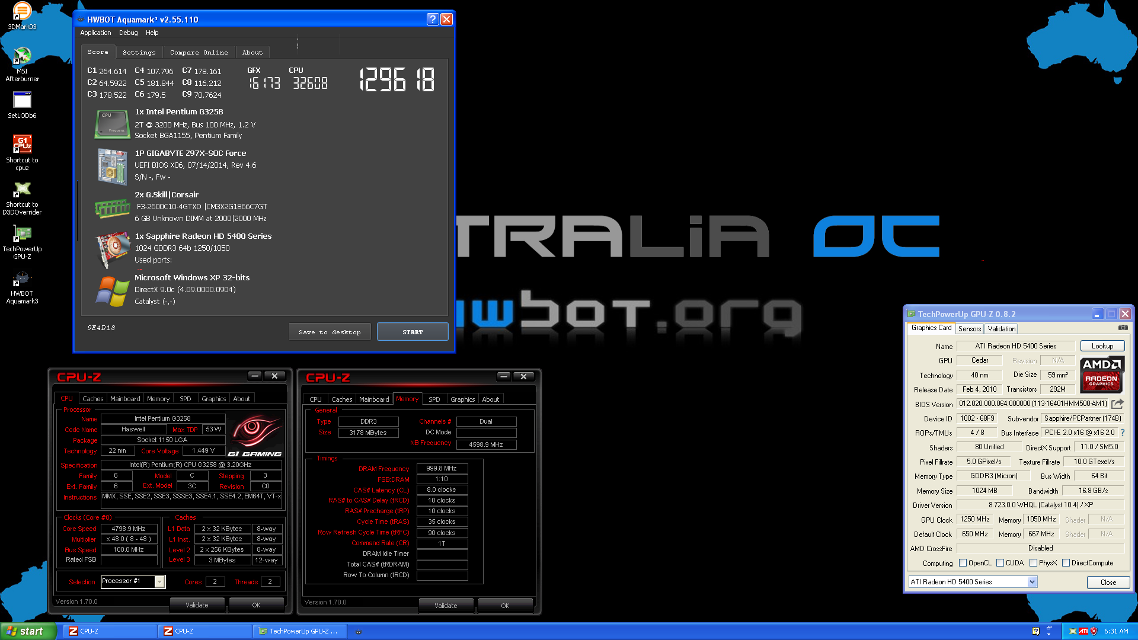Open About tab in right CPU-Z window
The image size is (1138, 640).
[490, 399]
